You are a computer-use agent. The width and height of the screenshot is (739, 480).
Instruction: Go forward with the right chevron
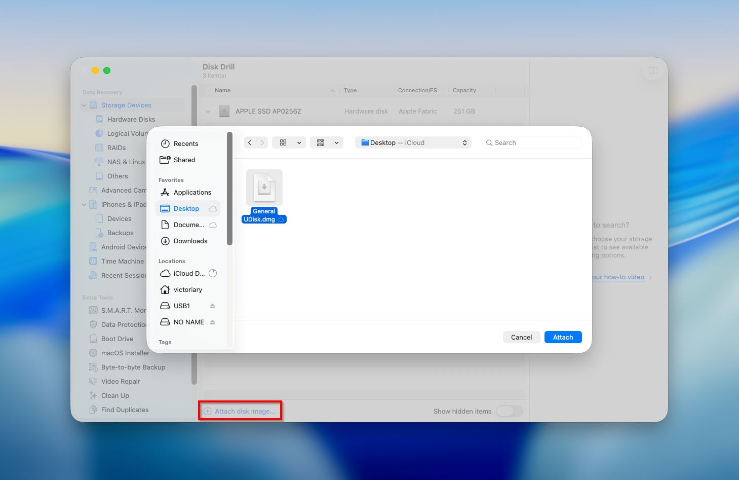coord(262,142)
